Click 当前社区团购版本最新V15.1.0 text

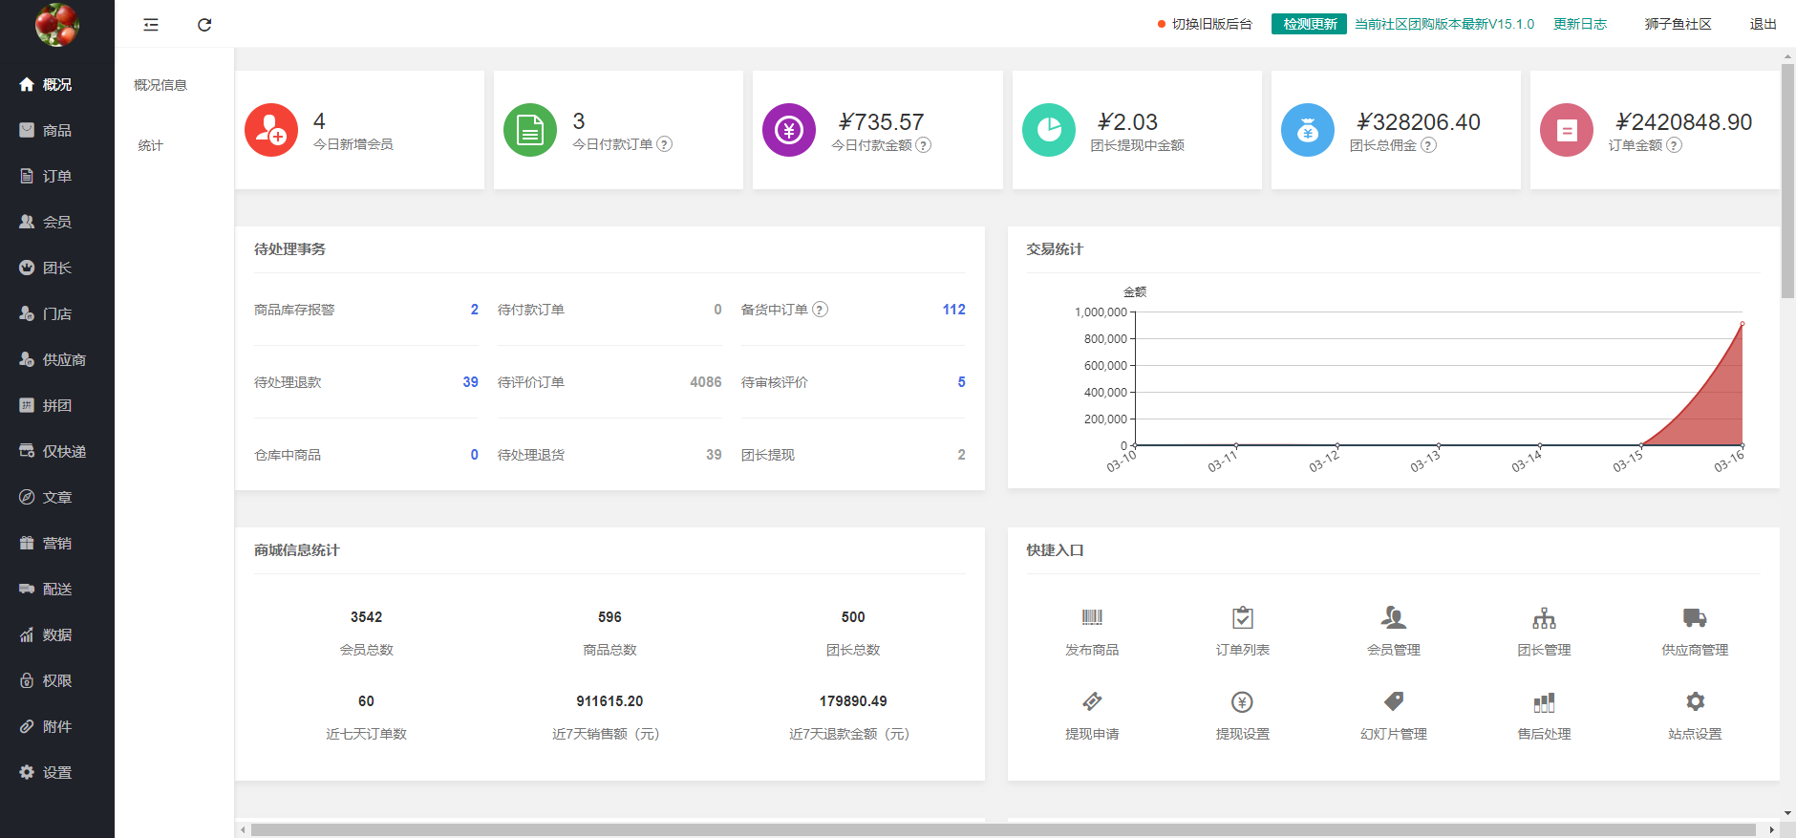[1444, 24]
